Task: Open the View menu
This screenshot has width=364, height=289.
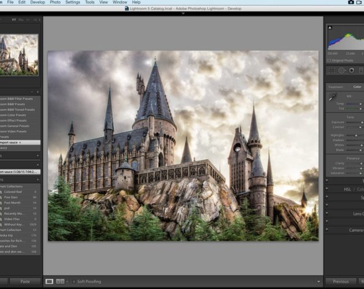Action: tap(103, 2)
